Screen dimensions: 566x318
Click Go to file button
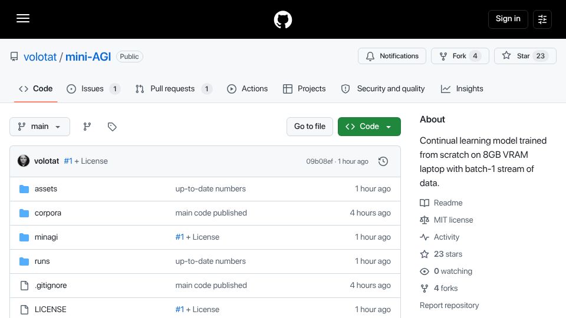[310, 127]
